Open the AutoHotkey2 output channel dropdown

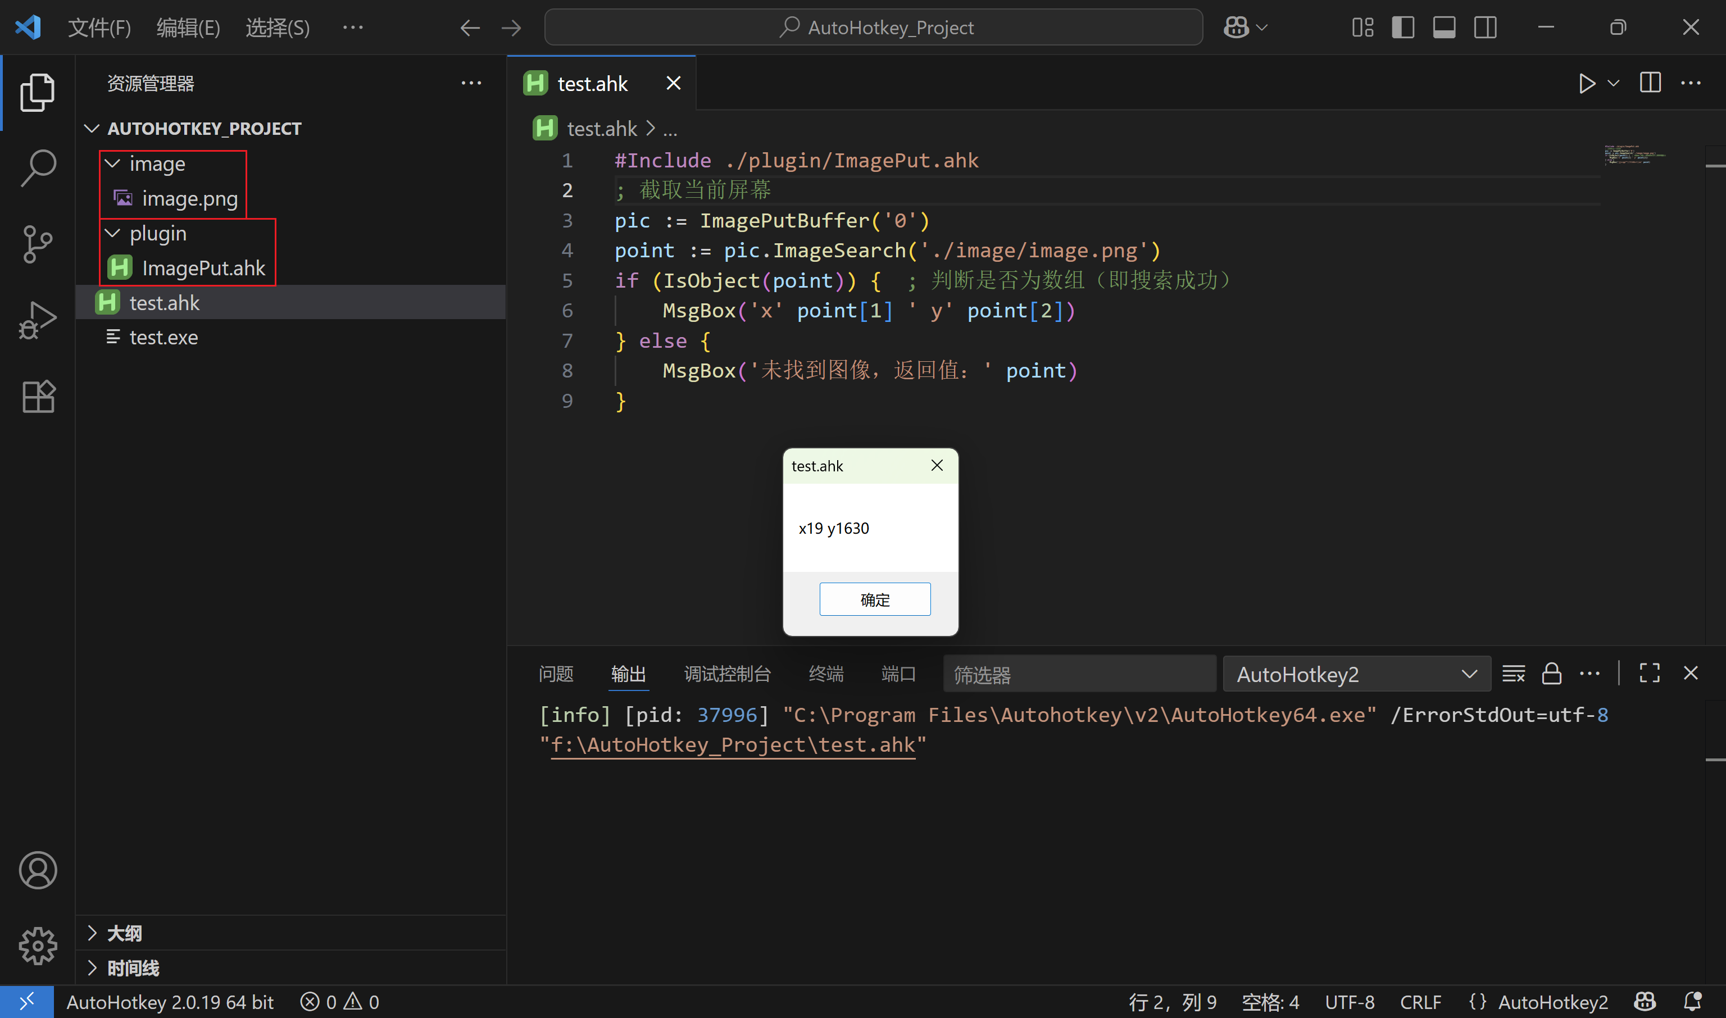(1356, 674)
